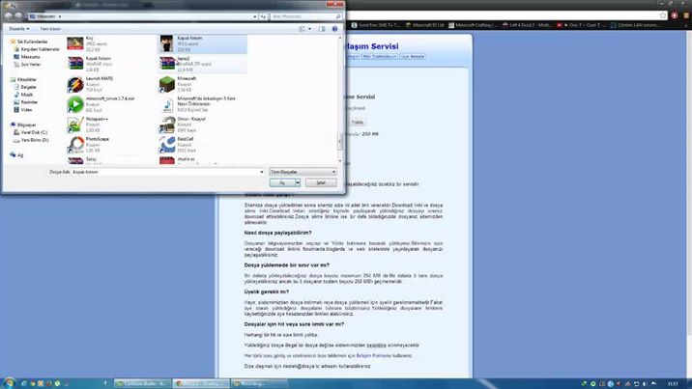Change the file view mode icon
This screenshot has width=692, height=389.
tap(302, 29)
